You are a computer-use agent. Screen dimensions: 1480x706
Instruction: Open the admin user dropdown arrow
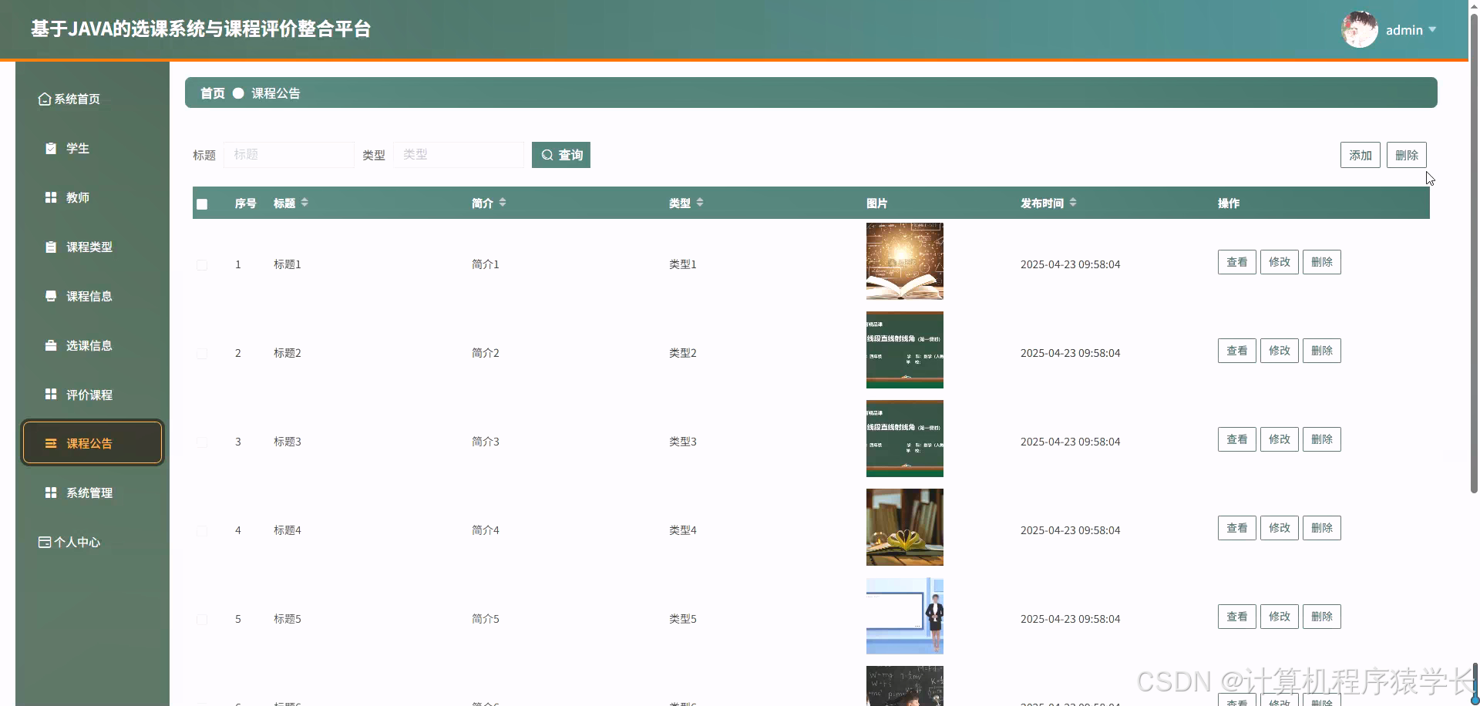(x=1432, y=29)
